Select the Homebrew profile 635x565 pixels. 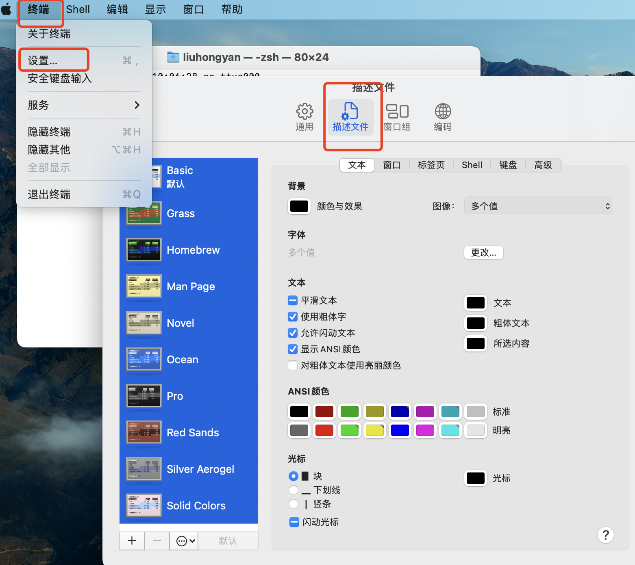click(189, 250)
